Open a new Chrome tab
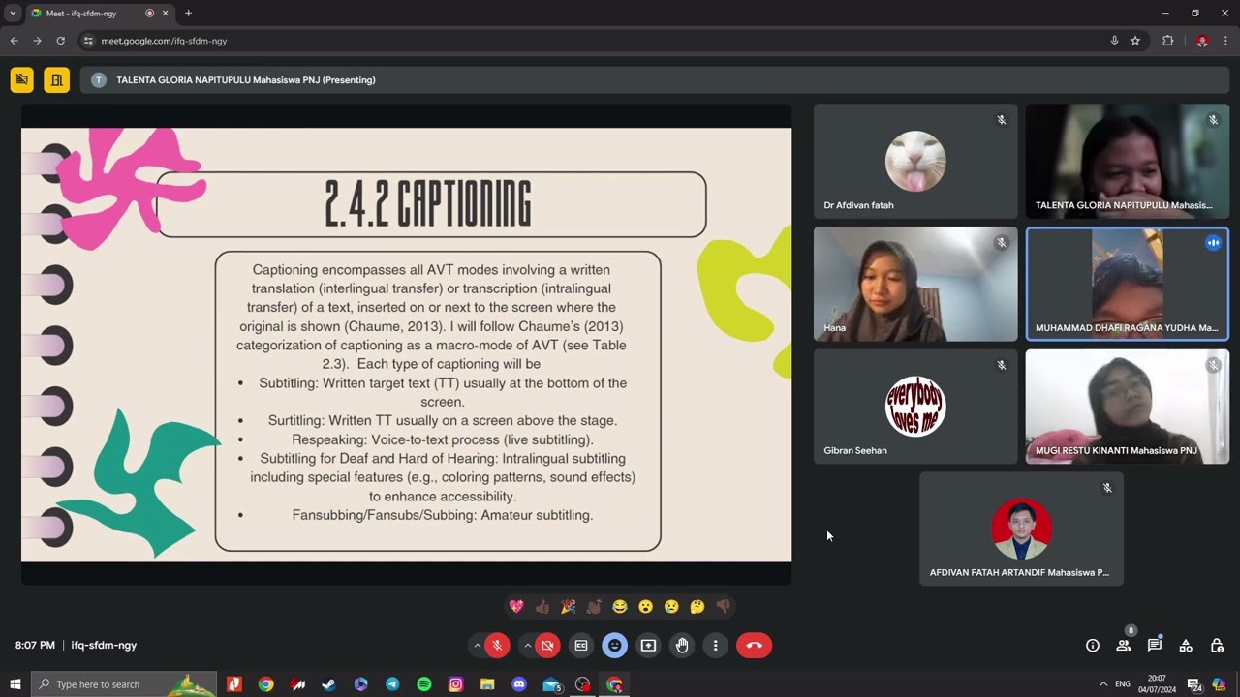 click(188, 14)
